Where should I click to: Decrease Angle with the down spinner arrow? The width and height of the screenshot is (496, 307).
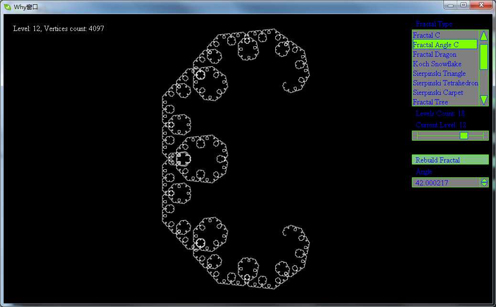coord(485,184)
